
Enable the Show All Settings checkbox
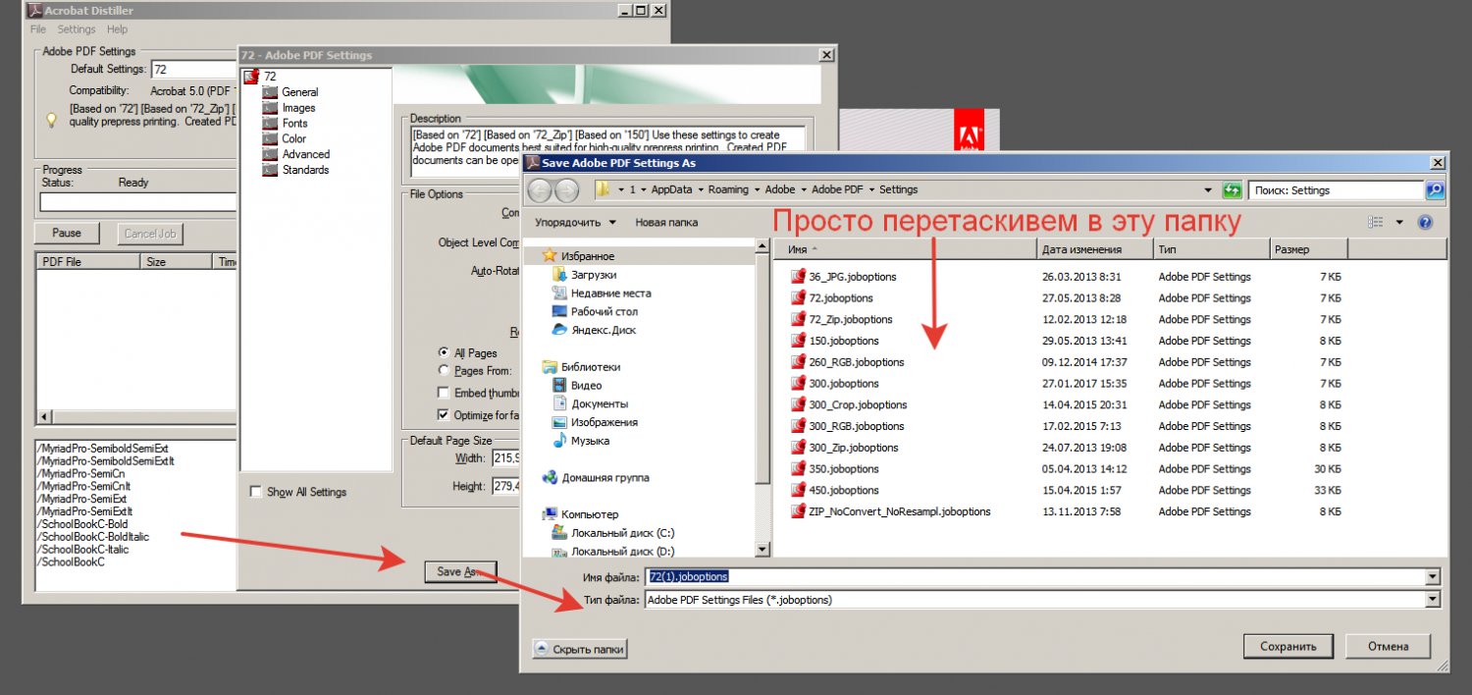pyautogui.click(x=256, y=492)
